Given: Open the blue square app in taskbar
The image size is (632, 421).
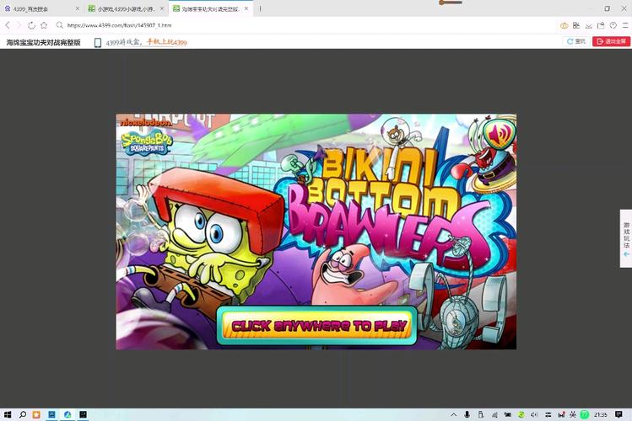Looking at the screenshot, I should point(51,414).
